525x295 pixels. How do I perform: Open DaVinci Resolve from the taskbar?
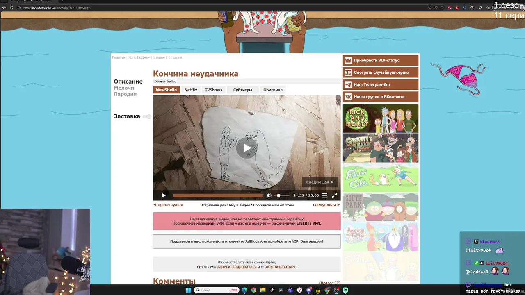tap(281, 290)
